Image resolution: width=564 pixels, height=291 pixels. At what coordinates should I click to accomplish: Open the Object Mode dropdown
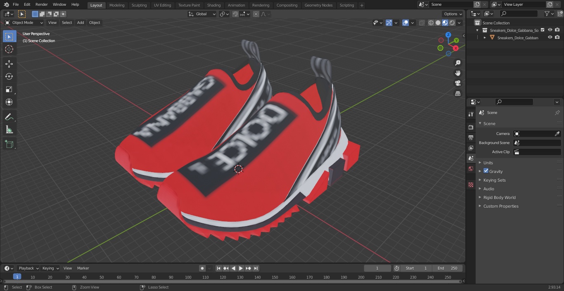coord(24,23)
